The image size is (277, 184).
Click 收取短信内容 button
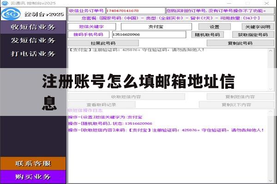(x=126, y=97)
